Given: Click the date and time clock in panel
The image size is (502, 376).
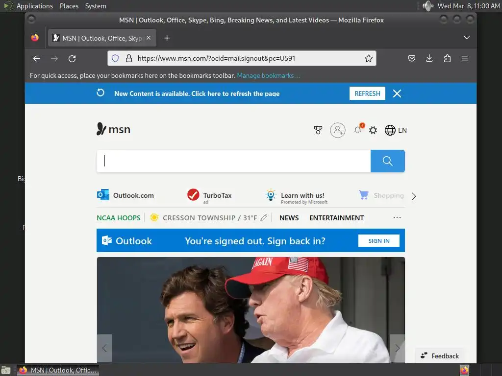Looking at the screenshot, I should 468,6.
